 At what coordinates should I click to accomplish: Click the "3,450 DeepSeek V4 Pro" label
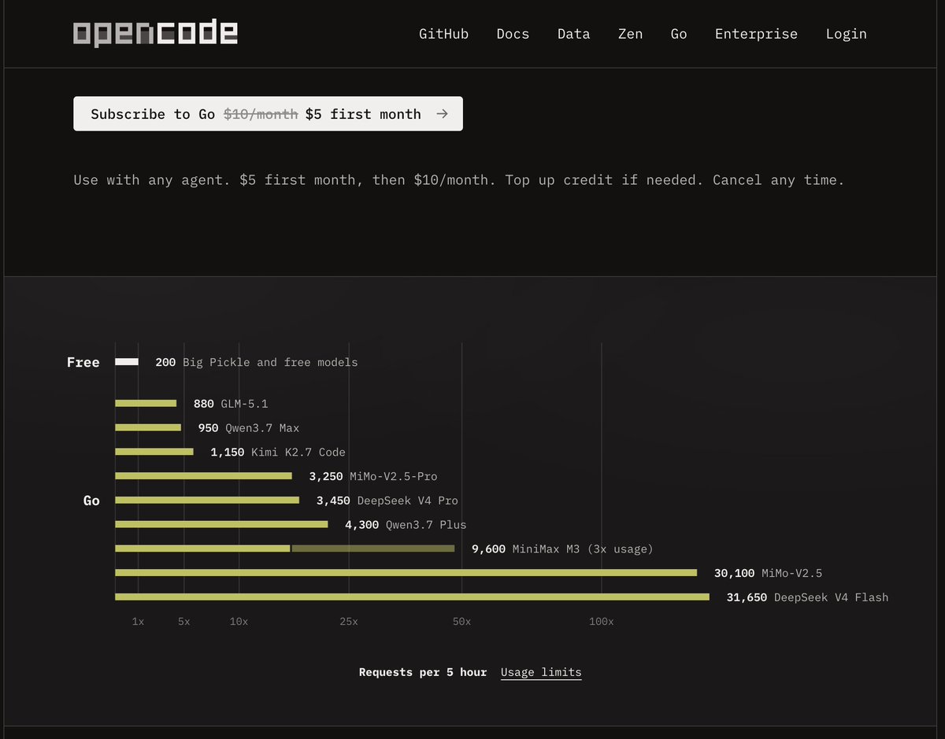[387, 501]
